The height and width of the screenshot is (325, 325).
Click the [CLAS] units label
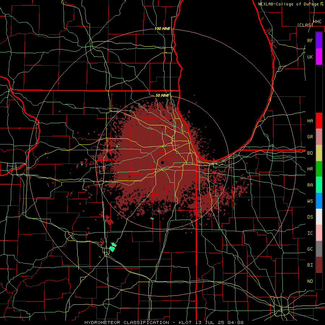tap(305, 25)
